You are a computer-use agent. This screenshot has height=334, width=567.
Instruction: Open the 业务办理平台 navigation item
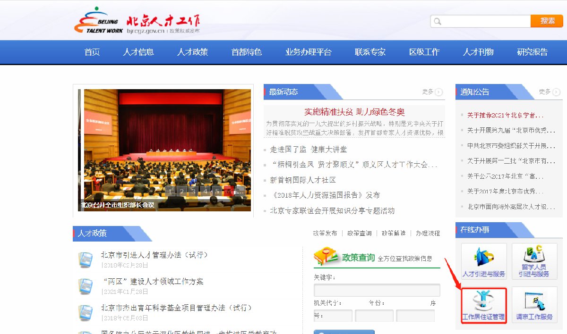(309, 52)
